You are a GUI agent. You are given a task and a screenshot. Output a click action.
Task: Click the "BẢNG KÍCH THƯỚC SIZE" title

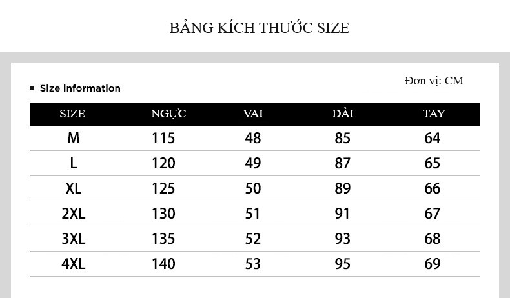pyautogui.click(x=259, y=28)
